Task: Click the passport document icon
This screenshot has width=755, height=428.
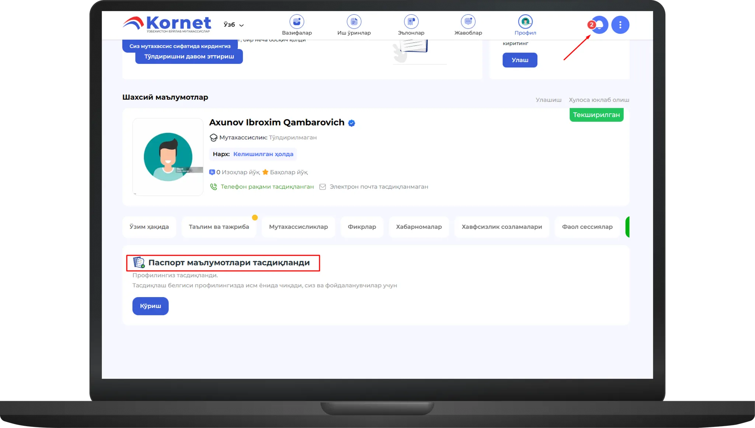Action: point(139,262)
